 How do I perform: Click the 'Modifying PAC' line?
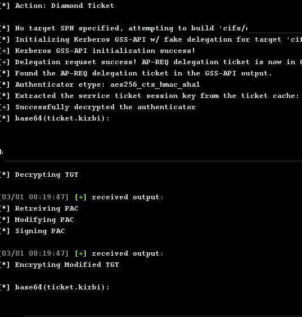pyautogui.click(x=37, y=220)
